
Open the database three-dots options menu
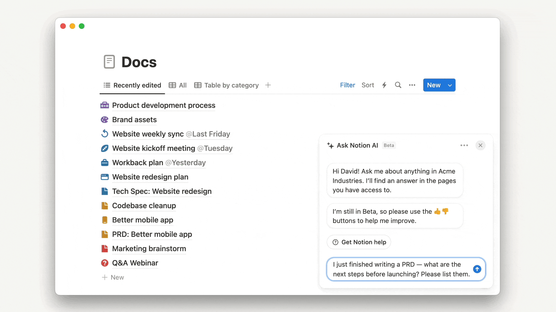tap(412, 85)
